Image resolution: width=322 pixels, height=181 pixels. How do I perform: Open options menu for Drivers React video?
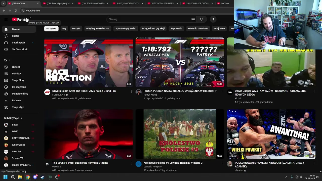click(131, 91)
